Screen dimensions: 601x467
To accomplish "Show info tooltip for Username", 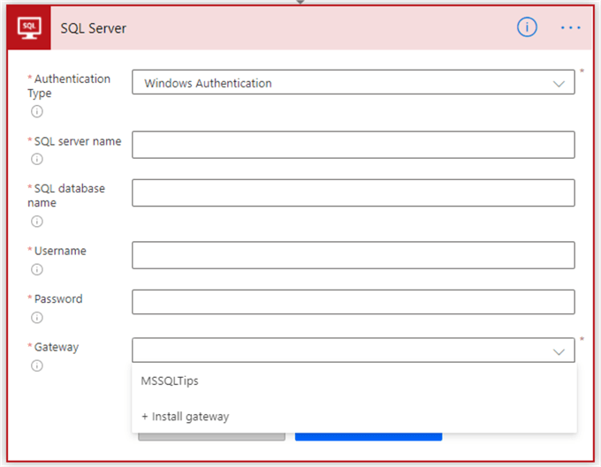I will pyautogui.click(x=37, y=269).
